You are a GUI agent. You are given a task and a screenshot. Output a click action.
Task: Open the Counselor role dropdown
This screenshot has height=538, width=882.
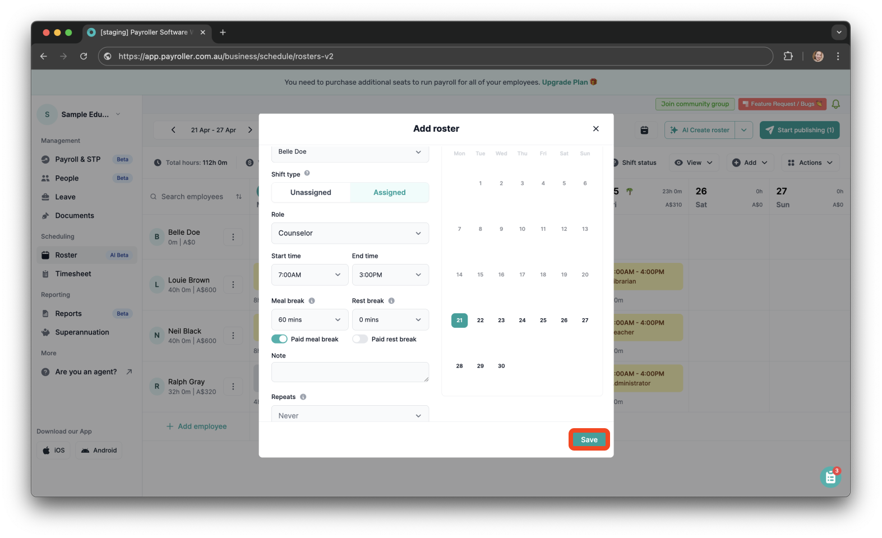click(350, 233)
